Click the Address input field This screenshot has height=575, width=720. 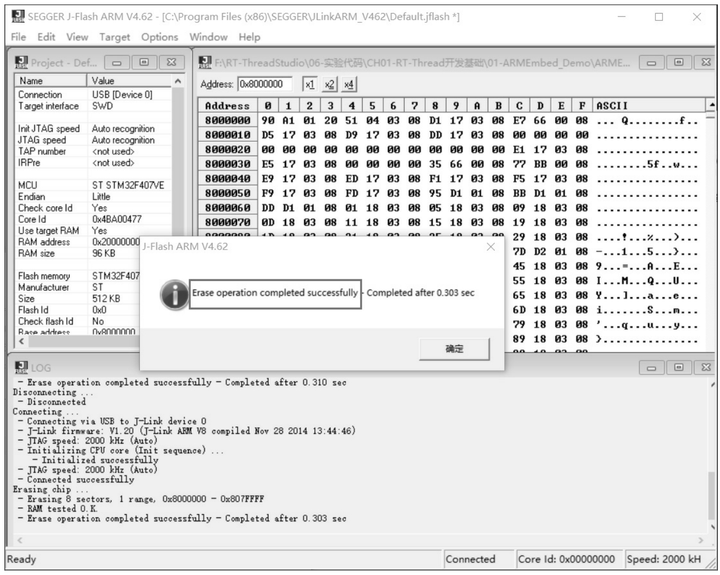(x=265, y=84)
